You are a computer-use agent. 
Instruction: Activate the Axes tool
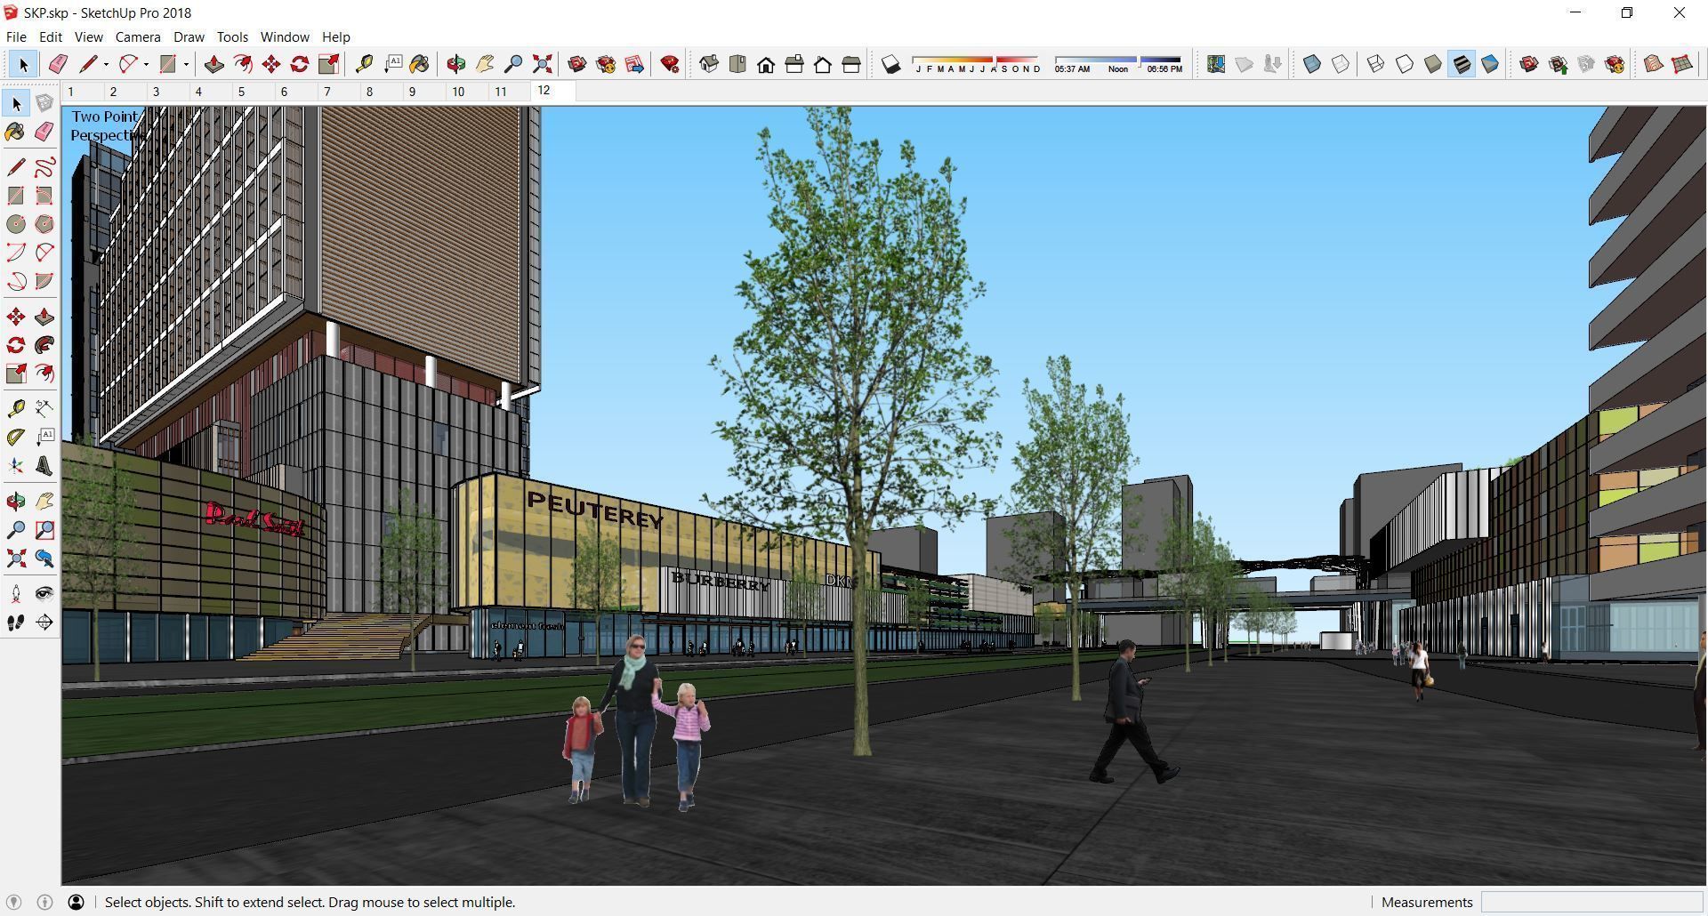16,466
